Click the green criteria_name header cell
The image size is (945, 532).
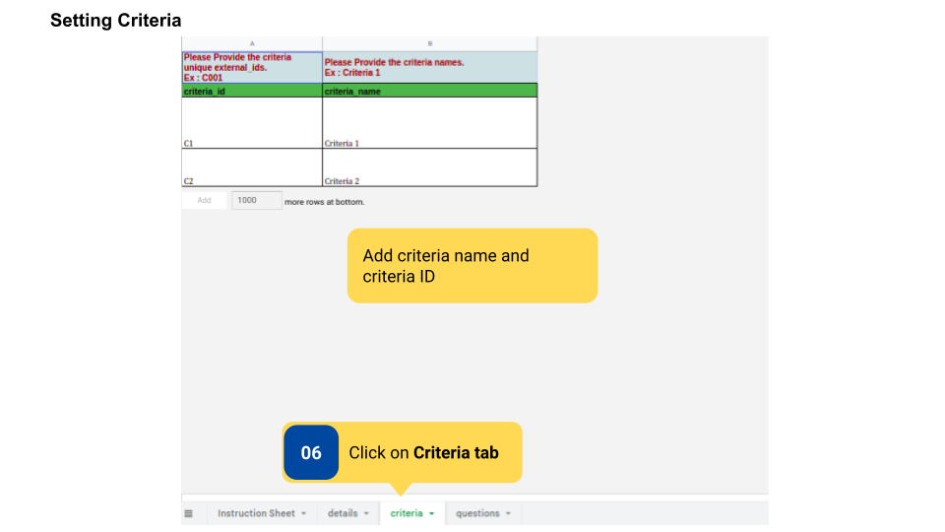point(430,91)
